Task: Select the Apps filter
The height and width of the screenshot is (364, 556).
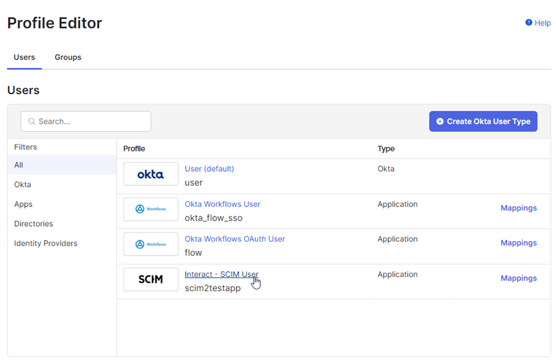Action: click(x=62, y=204)
